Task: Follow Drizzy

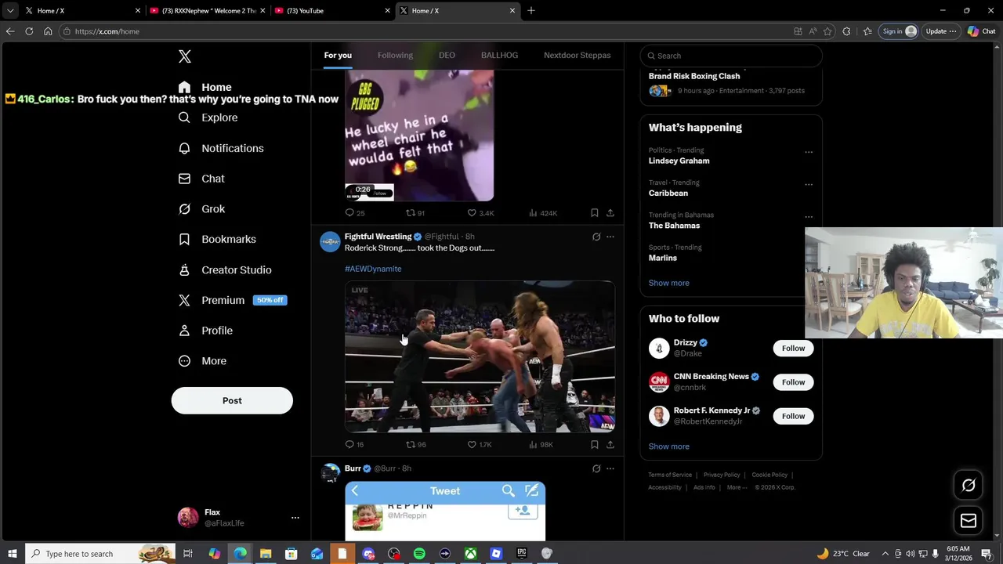Action: 793,348
